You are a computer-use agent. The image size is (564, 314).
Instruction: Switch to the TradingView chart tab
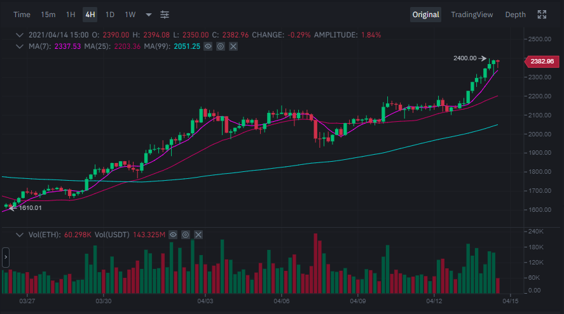point(472,15)
